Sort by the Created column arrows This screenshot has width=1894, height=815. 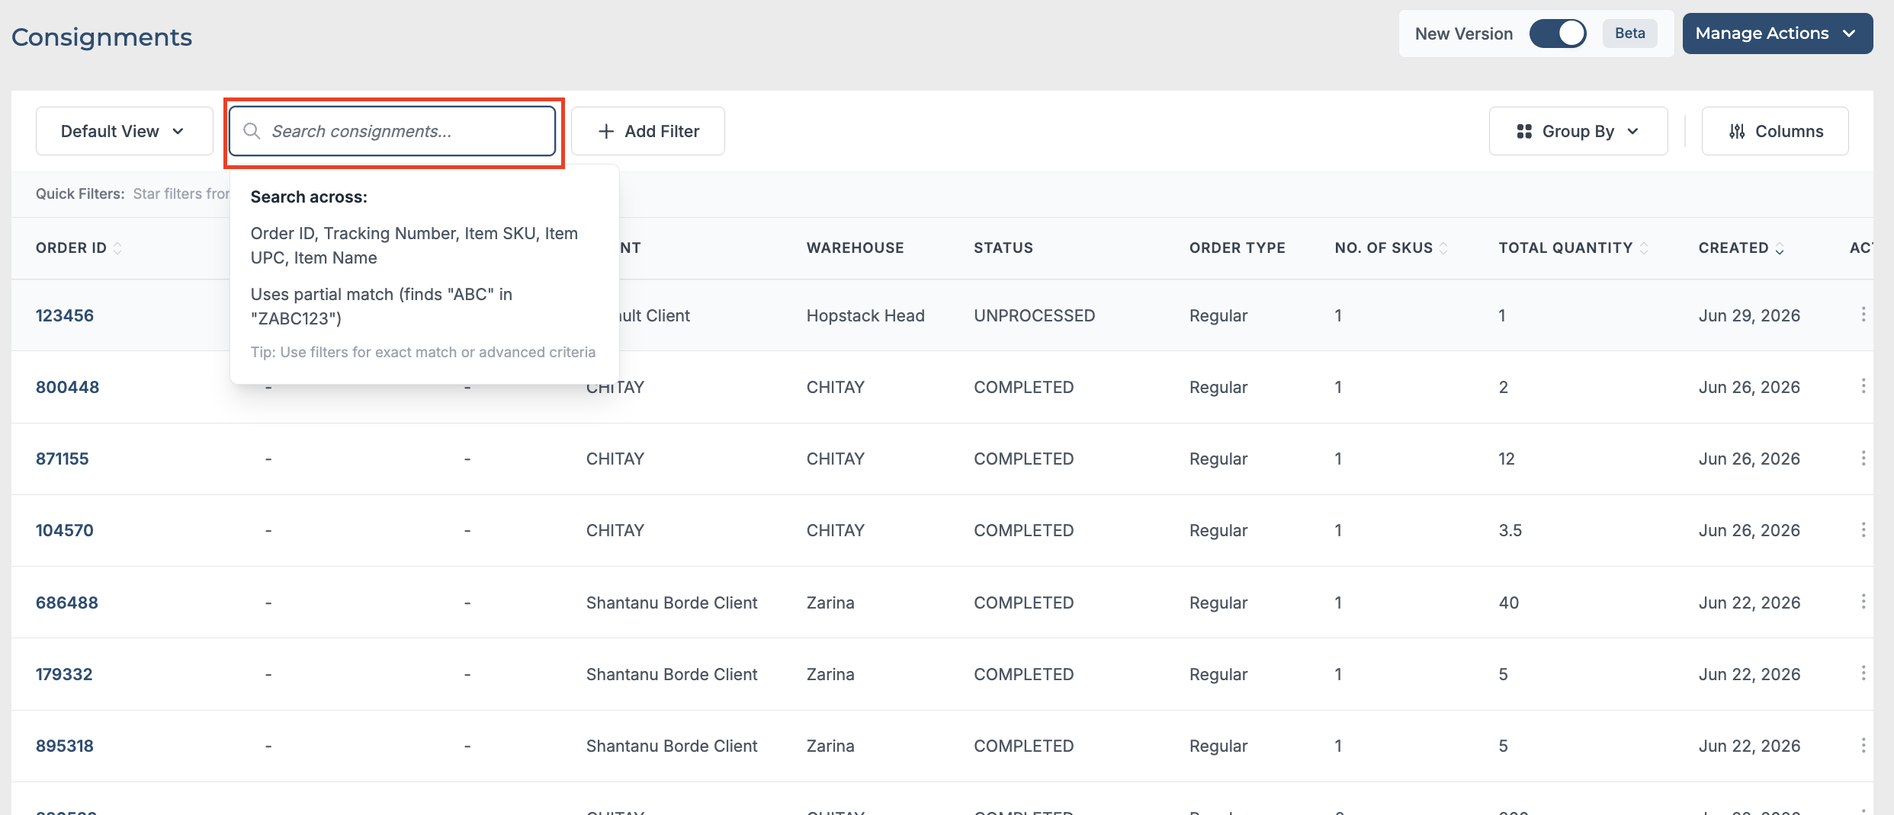[1780, 248]
